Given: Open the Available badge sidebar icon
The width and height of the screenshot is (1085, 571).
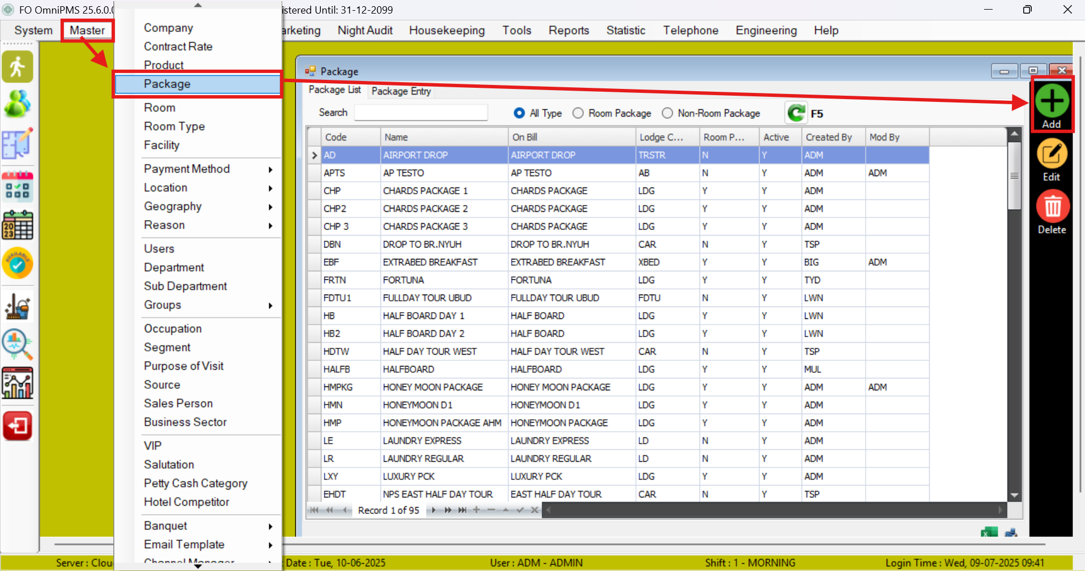Looking at the screenshot, I should click(18, 263).
